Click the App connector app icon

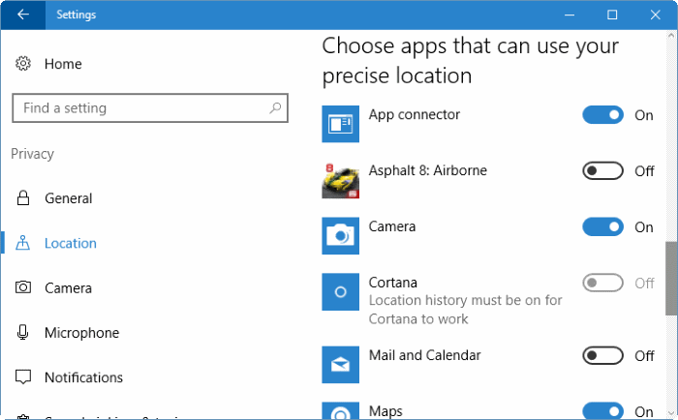click(340, 124)
